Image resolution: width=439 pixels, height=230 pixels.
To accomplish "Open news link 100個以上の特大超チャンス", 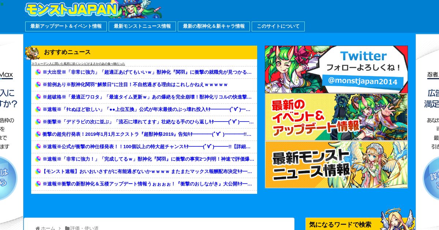I will click(x=147, y=147).
